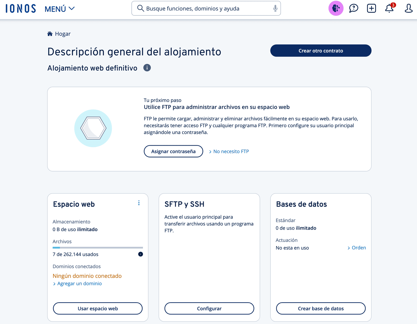Viewport: 417px width, 324px height.
Task: Click the Archivos usage progress bar
Action: [x=98, y=247]
